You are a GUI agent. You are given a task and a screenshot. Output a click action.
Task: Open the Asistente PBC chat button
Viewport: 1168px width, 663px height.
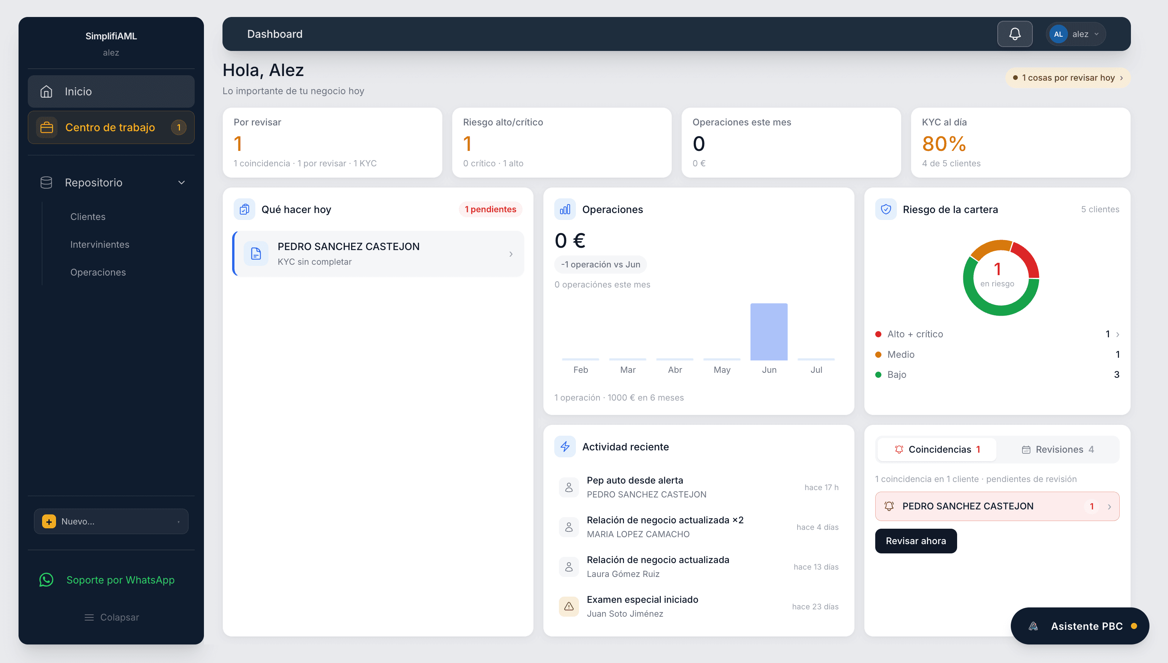(1080, 626)
